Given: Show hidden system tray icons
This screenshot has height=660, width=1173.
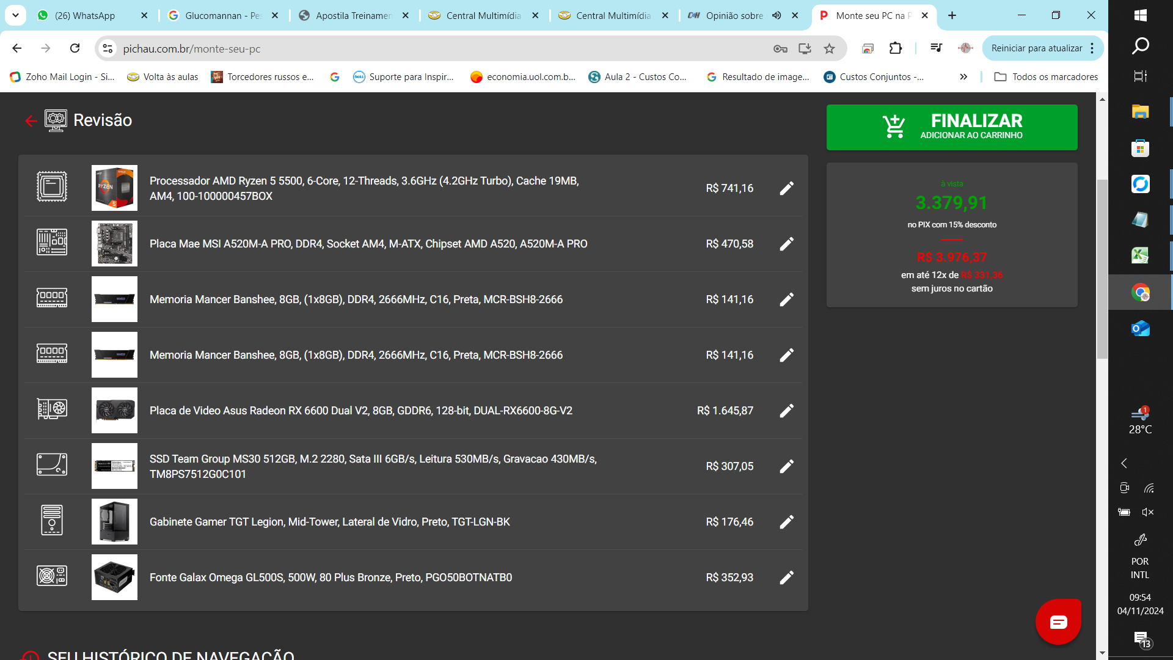Looking at the screenshot, I should coord(1124,463).
